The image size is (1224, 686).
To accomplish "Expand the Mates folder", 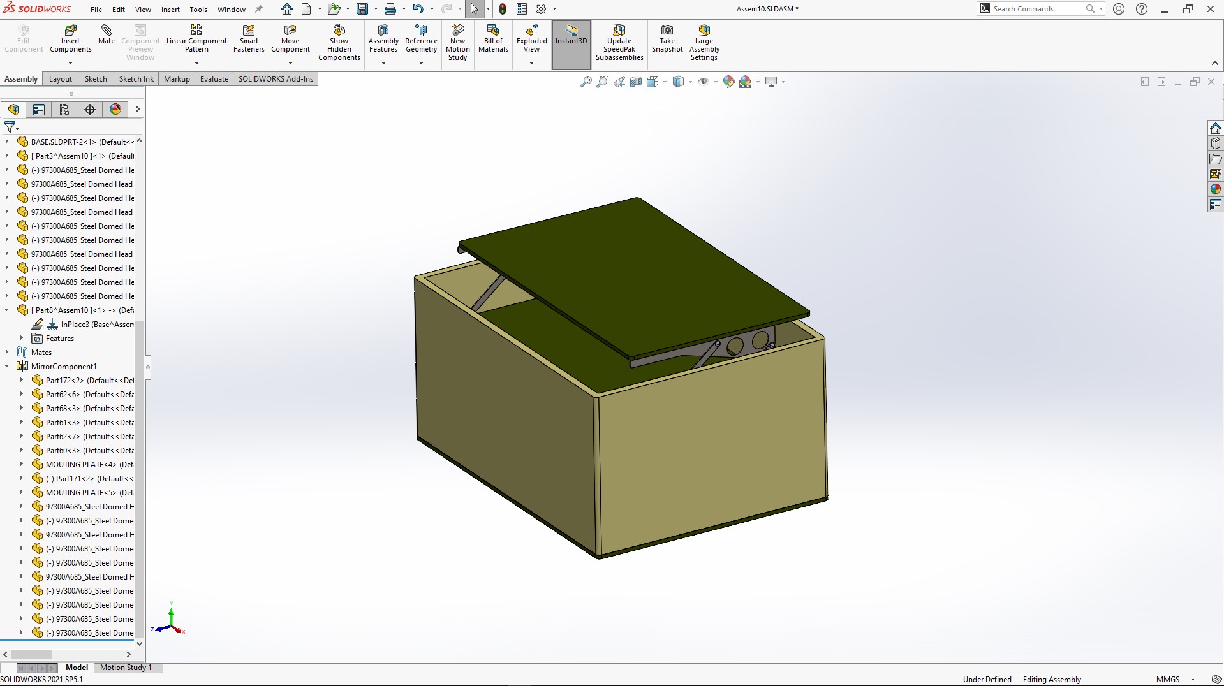I will 7,352.
